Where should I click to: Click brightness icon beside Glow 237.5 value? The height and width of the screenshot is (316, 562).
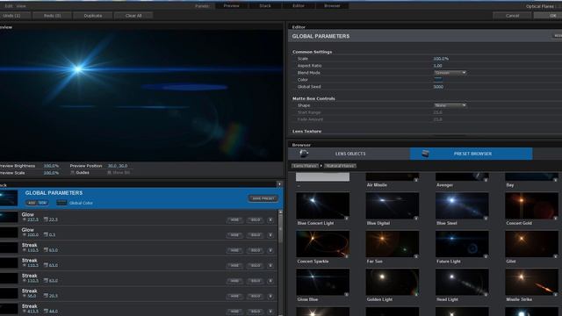(25, 219)
